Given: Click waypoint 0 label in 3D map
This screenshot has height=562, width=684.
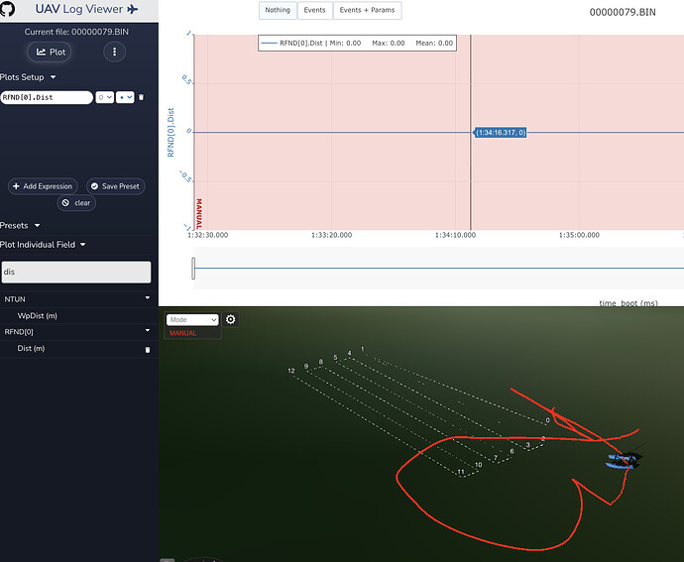Looking at the screenshot, I should point(548,421).
